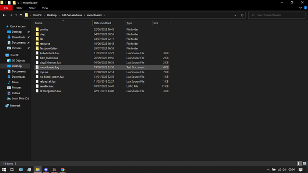The height and width of the screenshot is (173, 308).
Task: Open 3D Objects in navigation pane
Action: 18,61
